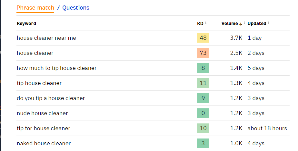Click the "about 18 hours" updated cell
The width and height of the screenshot is (298, 151).
coord(267,128)
